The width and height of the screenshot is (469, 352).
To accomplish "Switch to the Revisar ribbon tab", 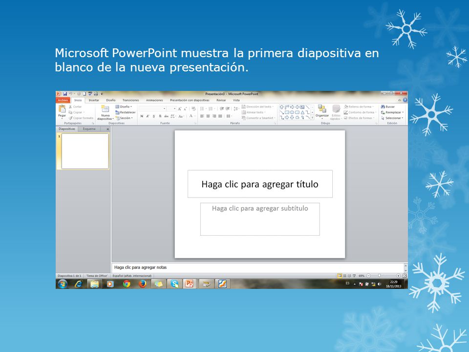I will [221, 100].
